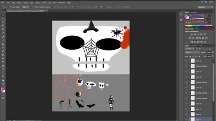Screen dimensions: 216x121
Task: Toggle Show Transform Controls checkbox
Action: click(33, 7)
